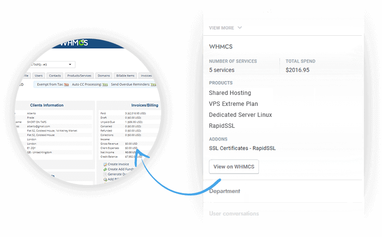This screenshot has height=237, width=382.
Task: Select the Shared Hosting product
Action: 230,93
